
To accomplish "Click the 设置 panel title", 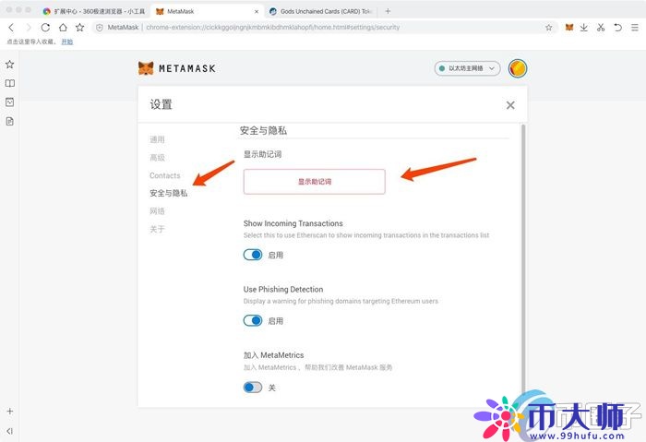I will point(161,104).
